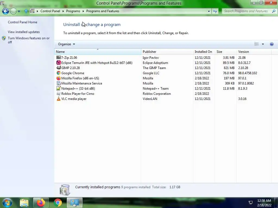Click size value 821 MB
The height and width of the screenshot is (208, 278).
pyautogui.click(x=229, y=68)
